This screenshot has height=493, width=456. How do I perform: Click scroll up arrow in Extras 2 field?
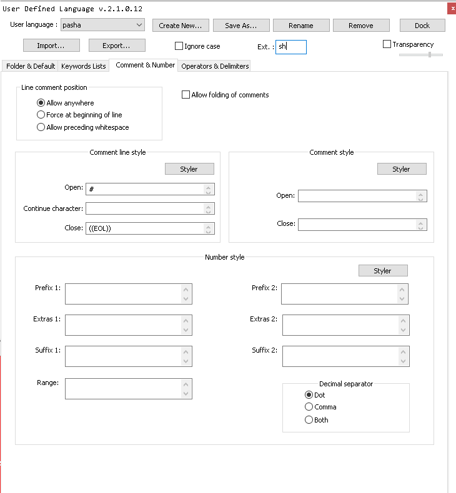403,321
